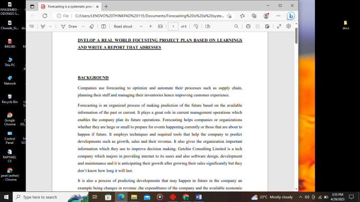Image resolution: width=360 pixels, height=202 pixels.
Task: Open the tab actions menu icon
Action: click(32, 7)
